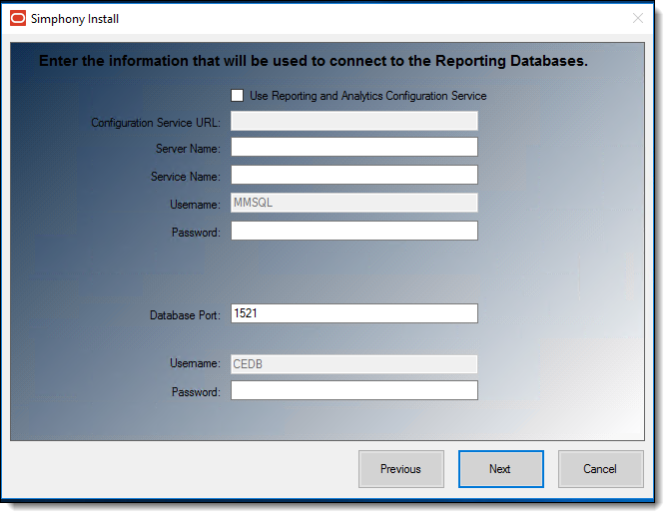
Task: Click the Configuration Service URL field
Action: [x=354, y=121]
